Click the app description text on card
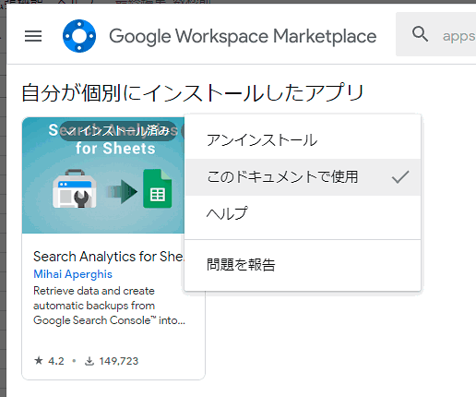Screen dimensions: 476x397 [x=109, y=306]
